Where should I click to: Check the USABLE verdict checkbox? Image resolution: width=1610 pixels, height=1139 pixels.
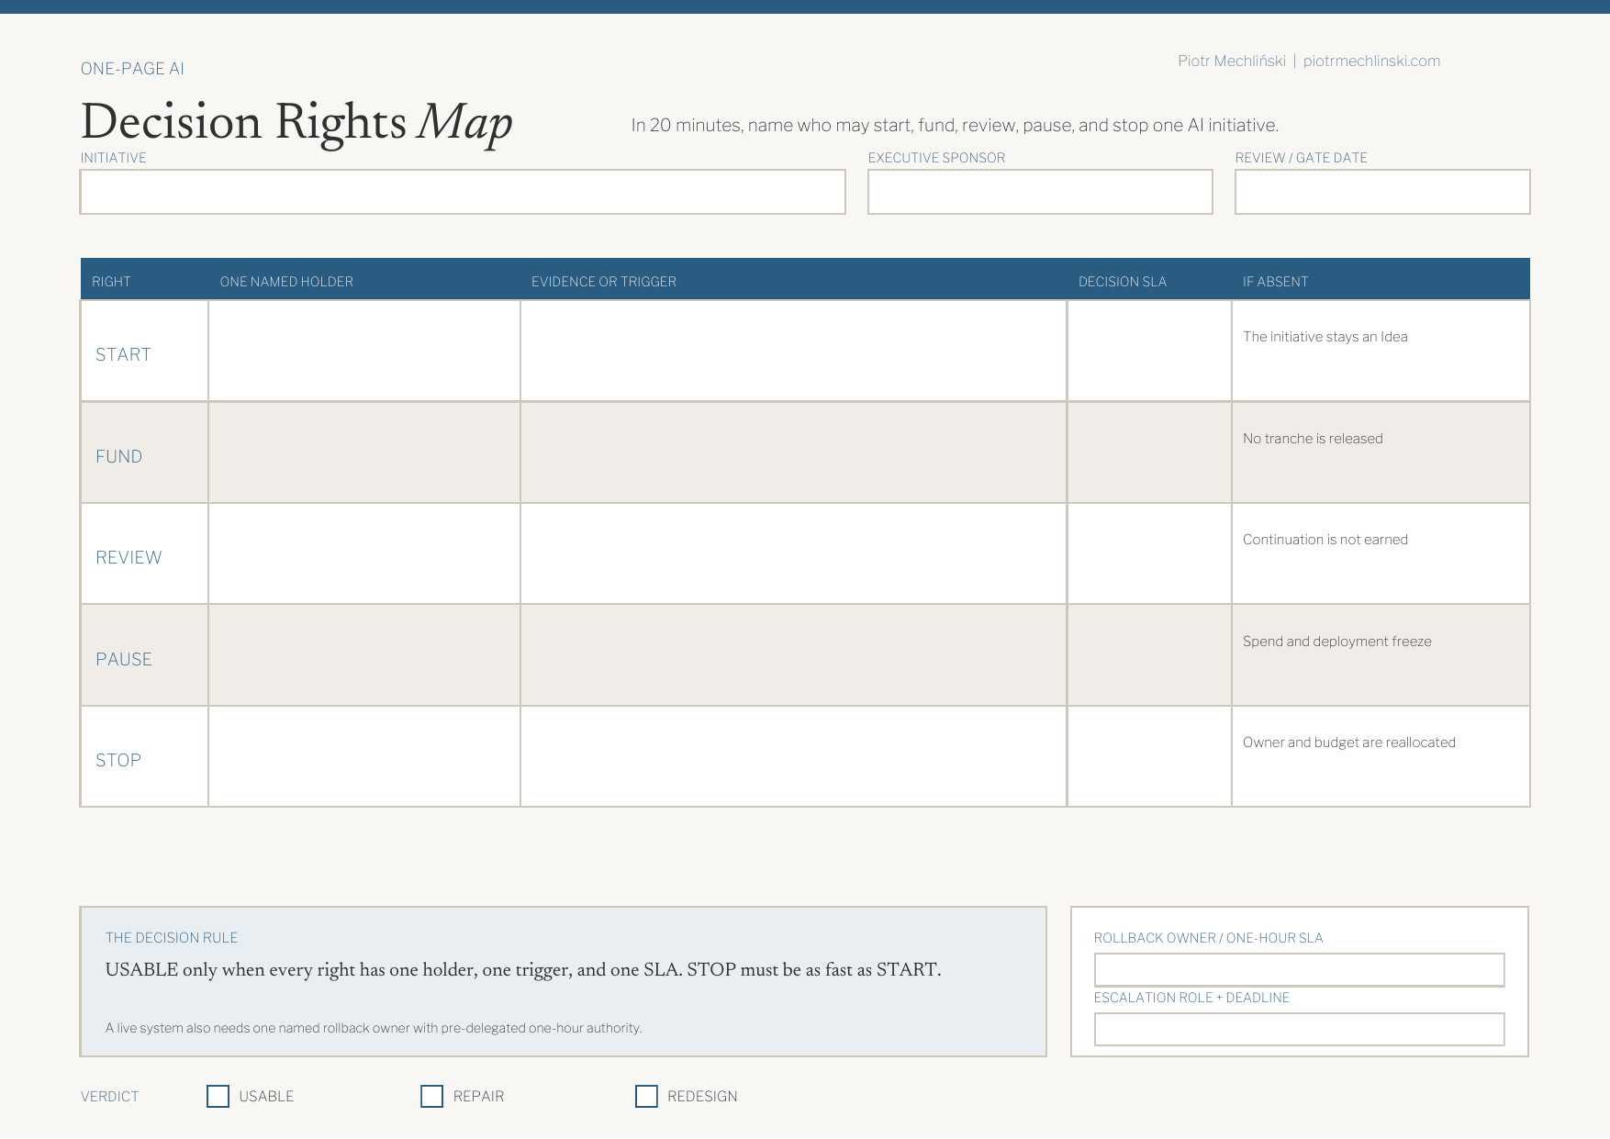pos(218,1096)
